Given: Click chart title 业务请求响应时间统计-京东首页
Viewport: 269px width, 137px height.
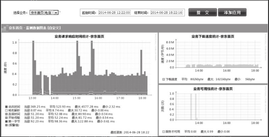Looking at the screenshot, I should 79,36.
